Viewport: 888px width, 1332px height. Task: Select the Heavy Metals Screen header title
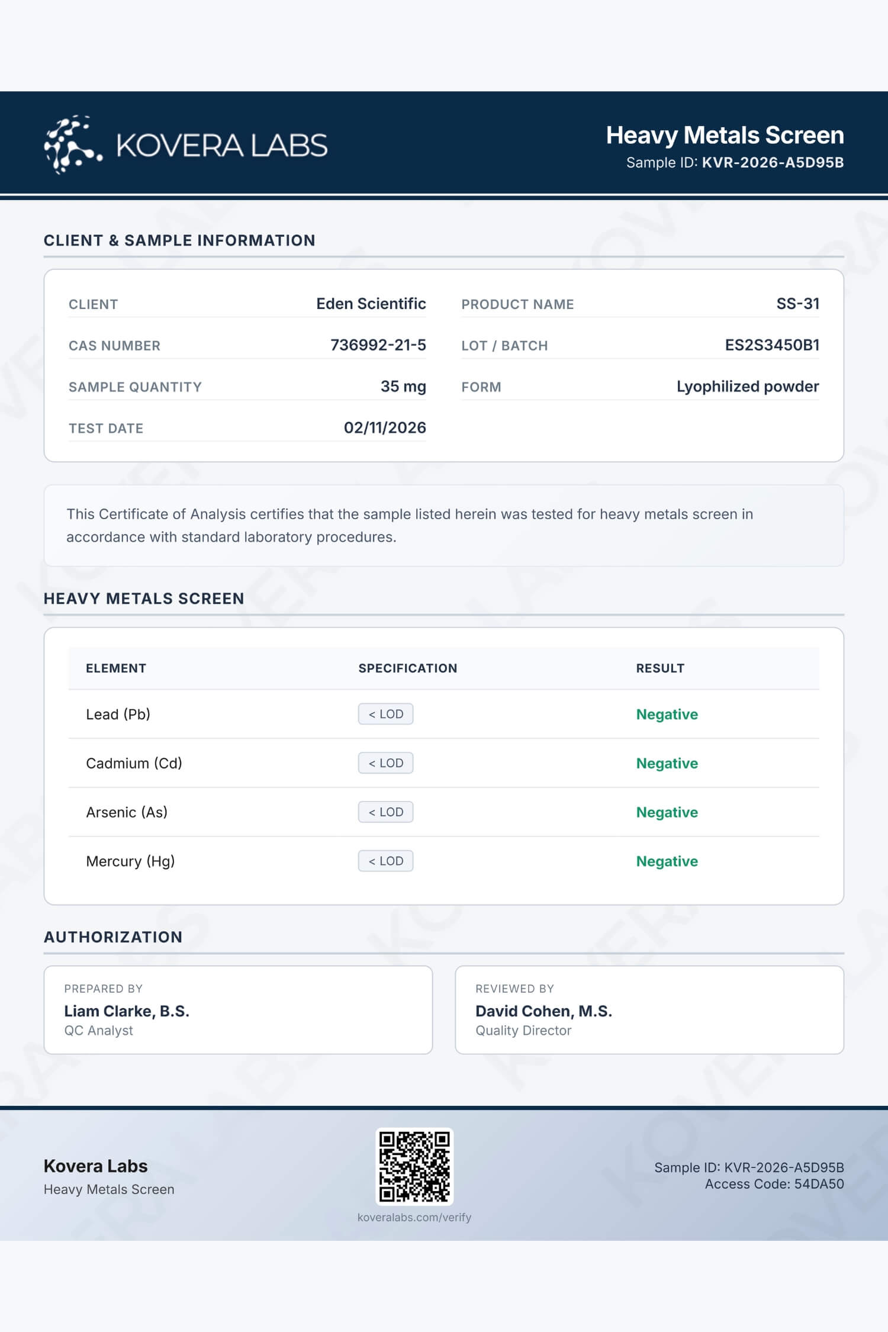725,135
